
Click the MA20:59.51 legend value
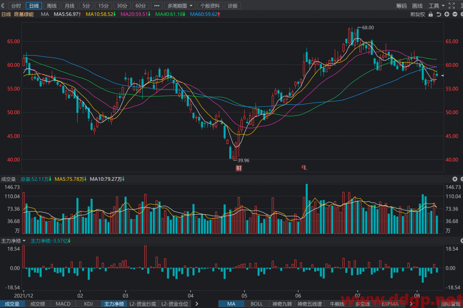[x=136, y=14]
